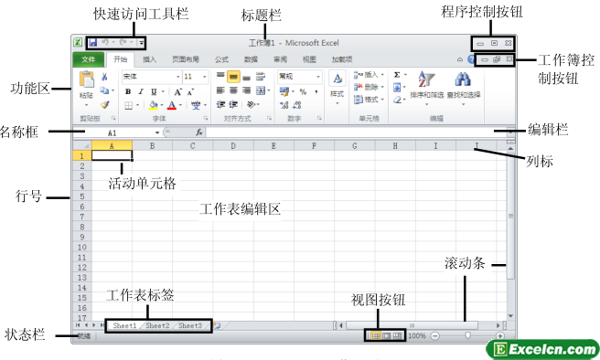Toggle the highlighted middle align button

(233, 77)
